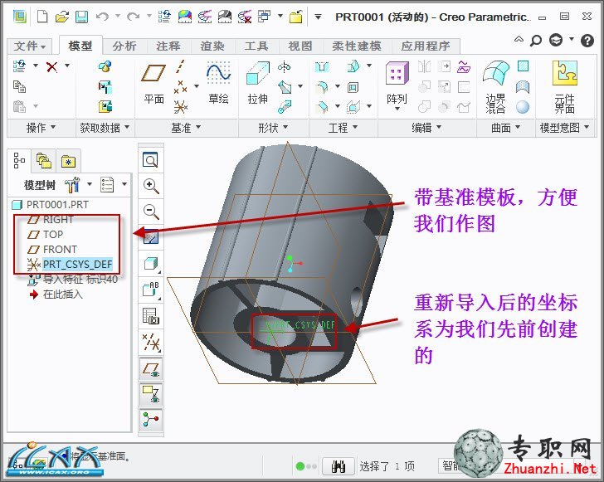This screenshot has width=604, height=482.
Task: Click the red X delete icon
Action: point(51,66)
